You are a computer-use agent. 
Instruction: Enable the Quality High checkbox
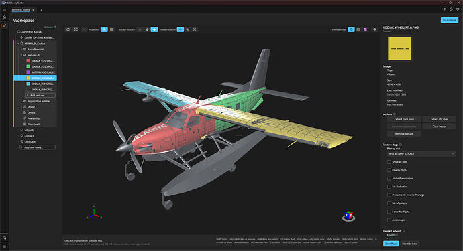389,170
